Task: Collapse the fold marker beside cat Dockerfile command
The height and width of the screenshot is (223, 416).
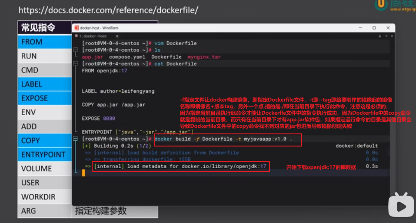Action: pos(76,63)
